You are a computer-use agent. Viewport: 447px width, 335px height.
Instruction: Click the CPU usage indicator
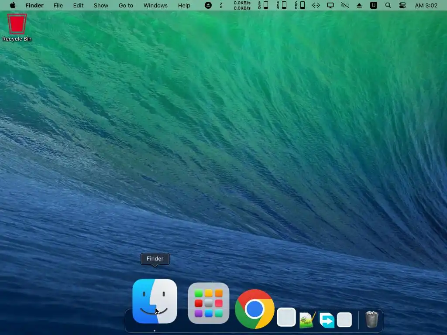click(300, 5)
